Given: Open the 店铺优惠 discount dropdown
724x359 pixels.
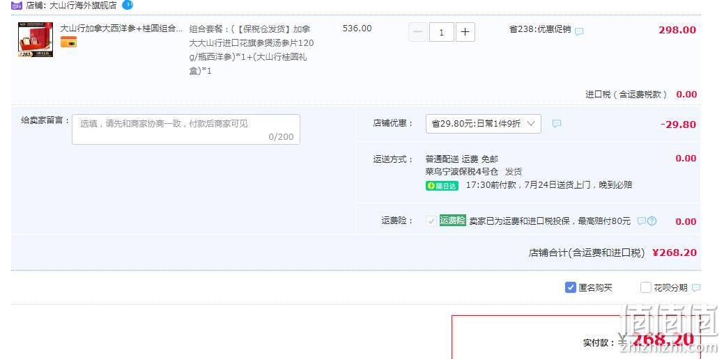Looking at the screenshot, I should tap(484, 124).
